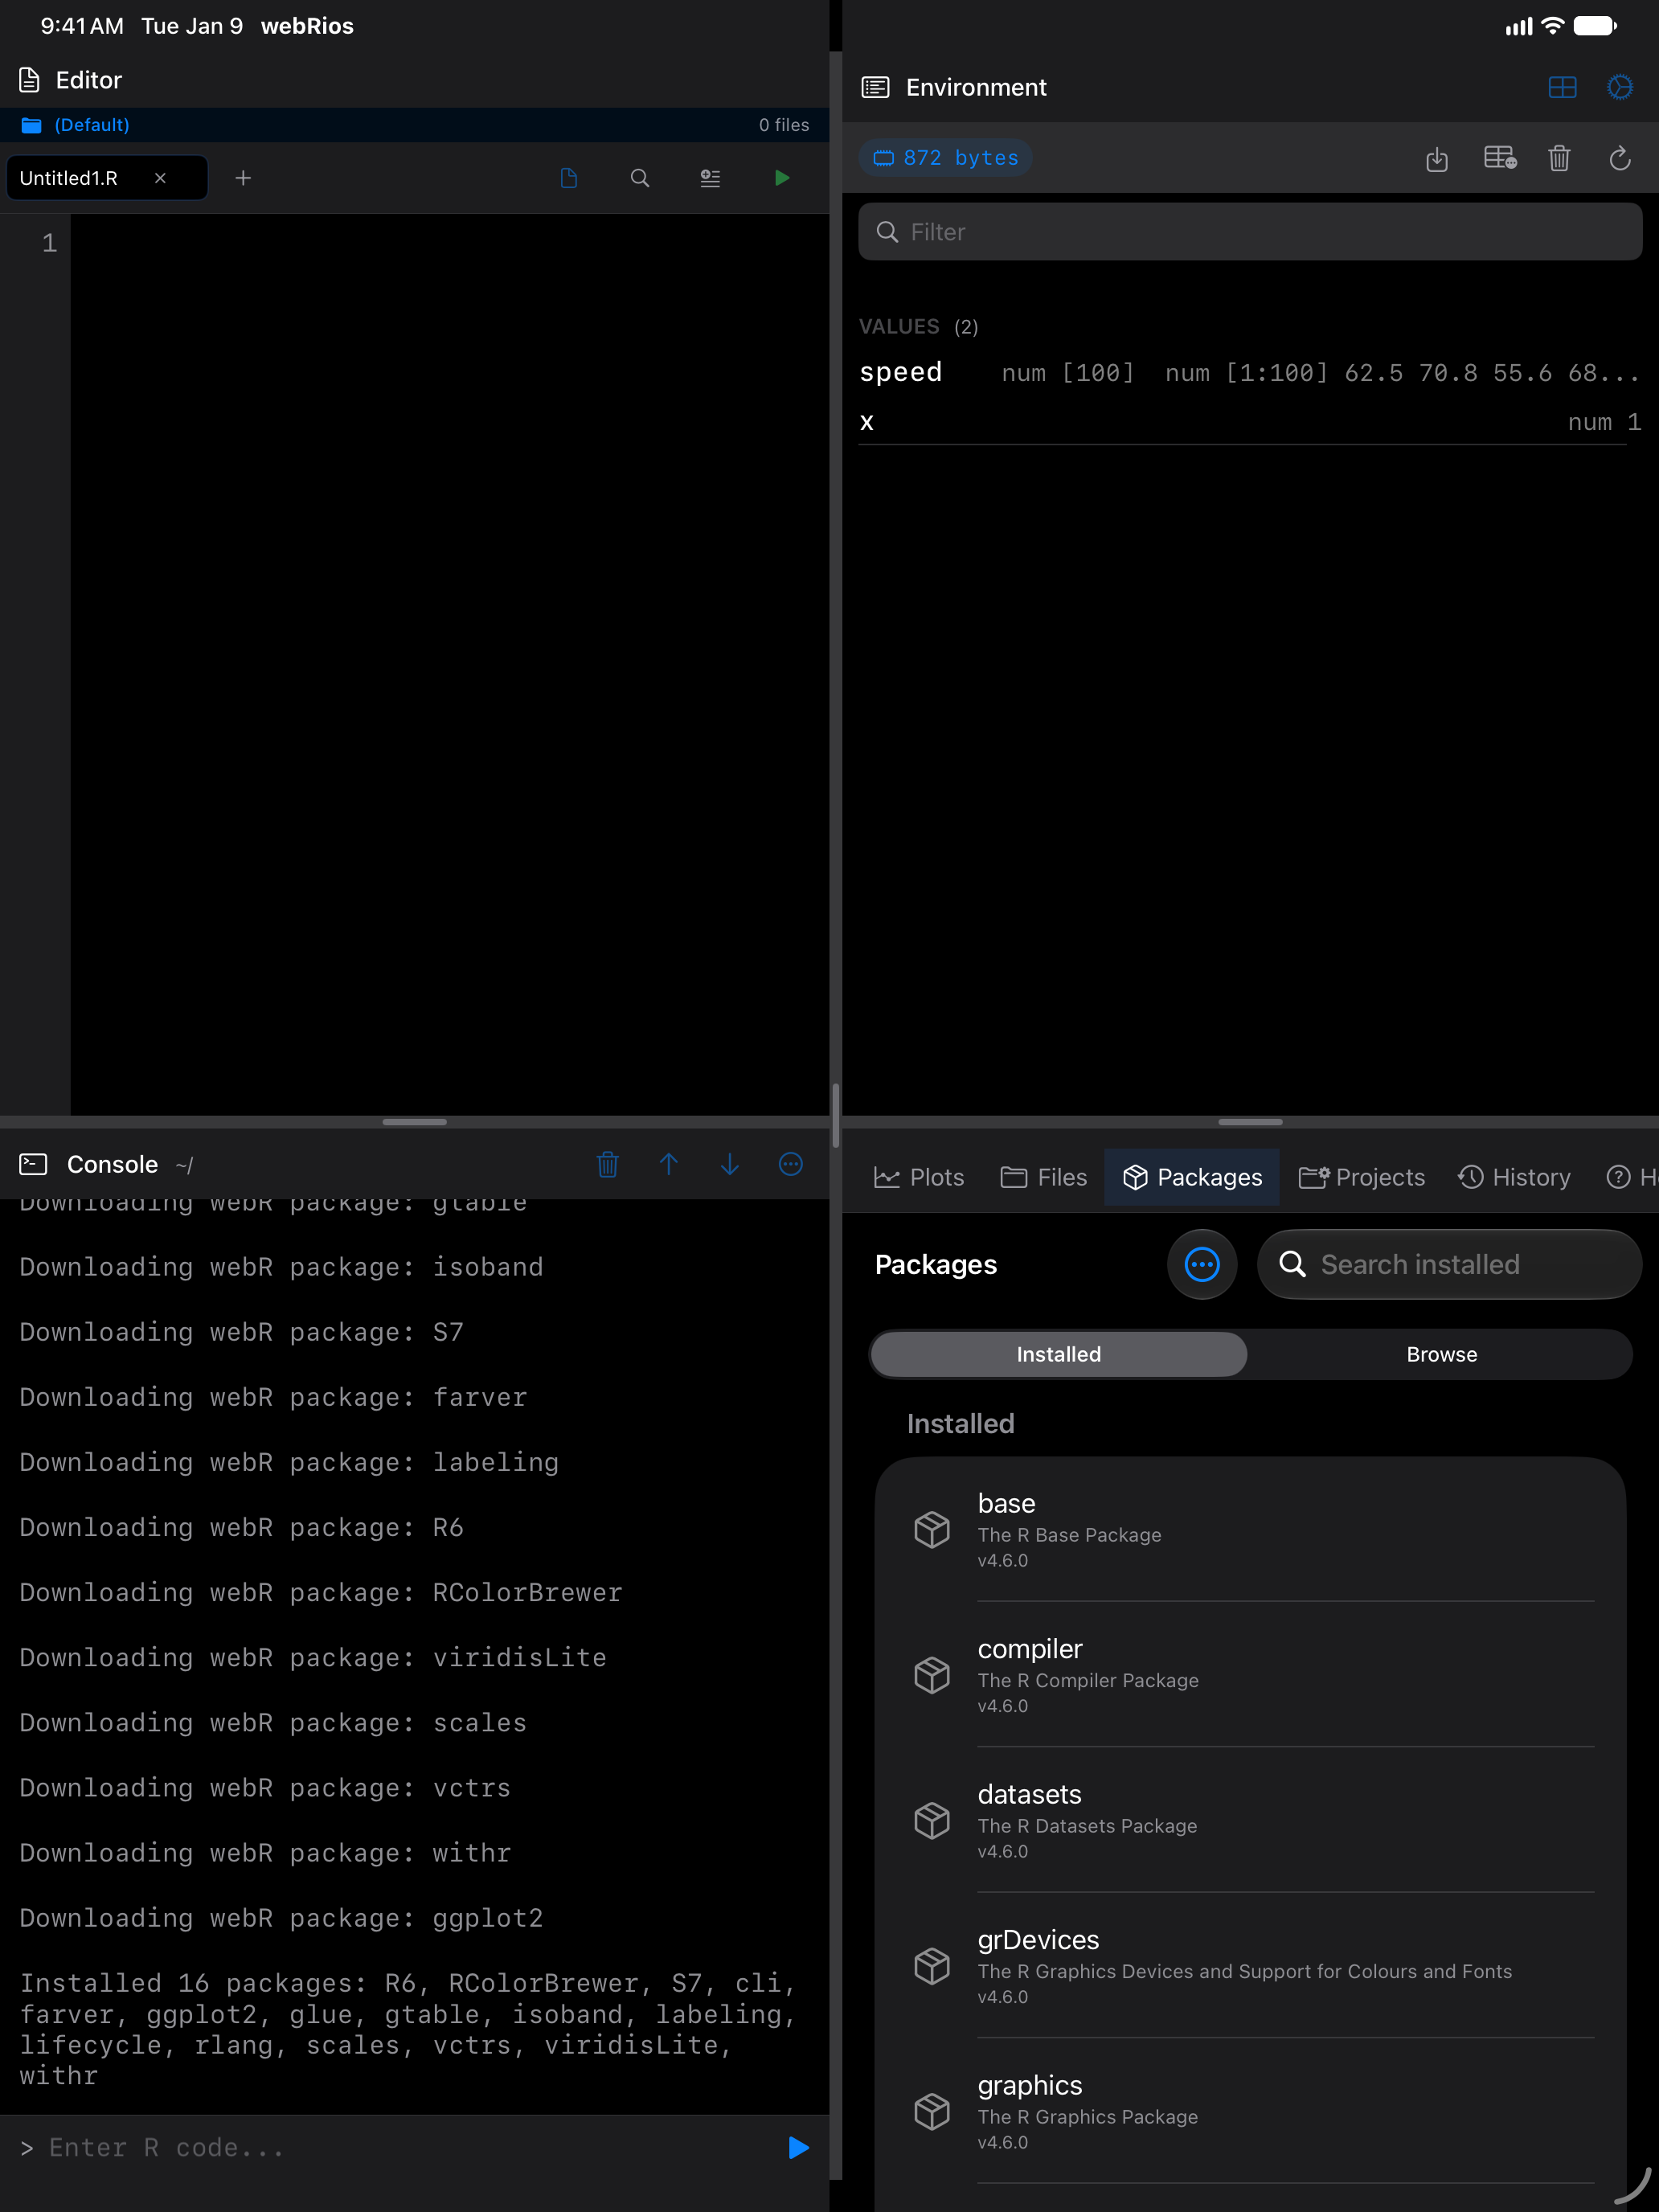Screen dimensions: 1659x2212
Task: Click the console up arrow icon
Action: coord(669,1164)
